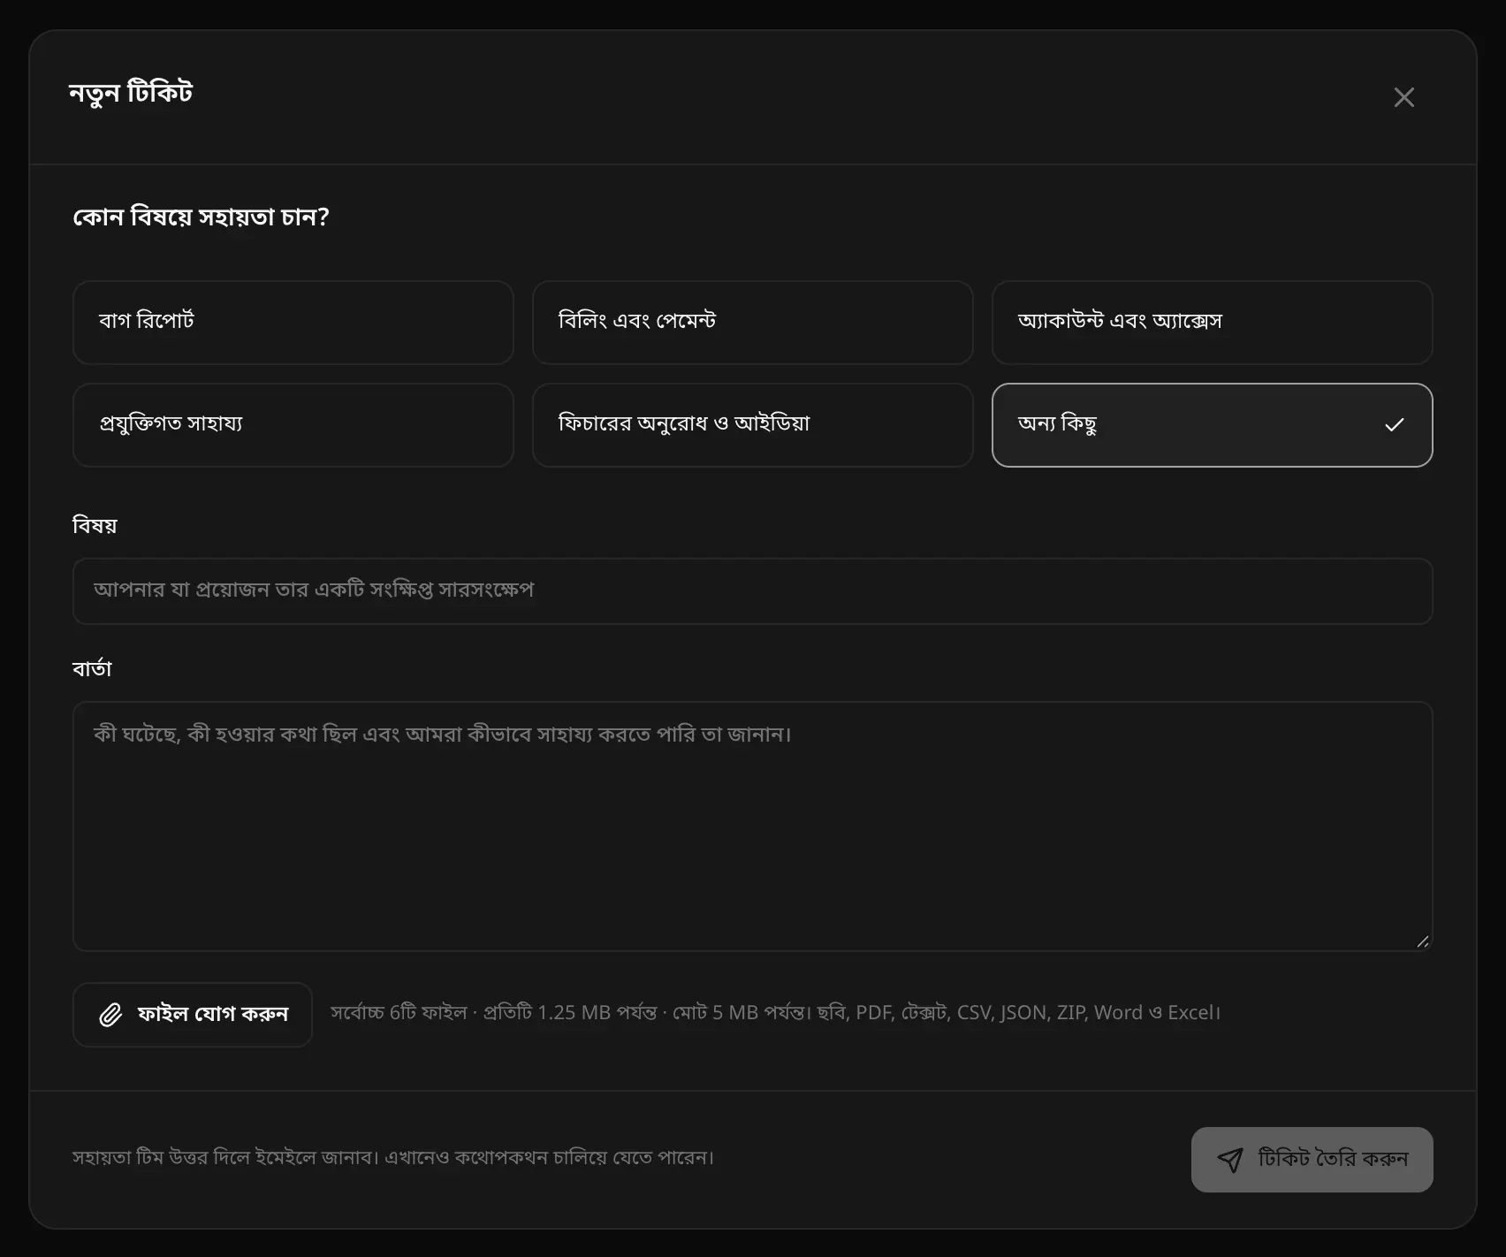This screenshot has width=1506, height=1257.
Task: Focus the বিষয় subject input field
Action: (x=752, y=591)
